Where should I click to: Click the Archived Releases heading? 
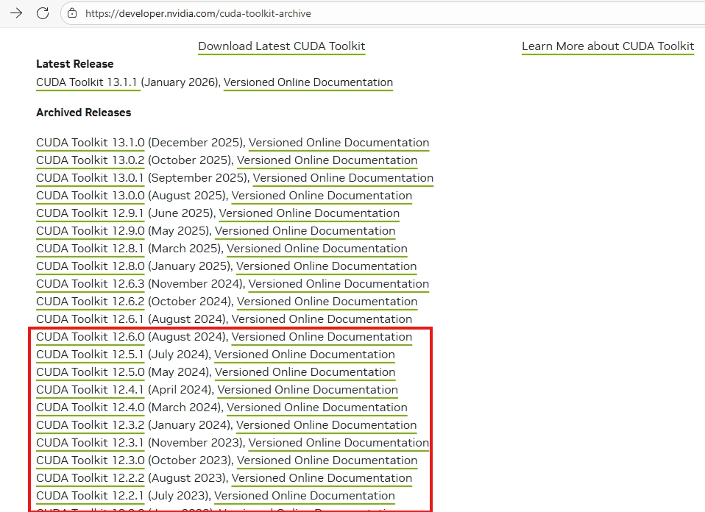(x=84, y=113)
